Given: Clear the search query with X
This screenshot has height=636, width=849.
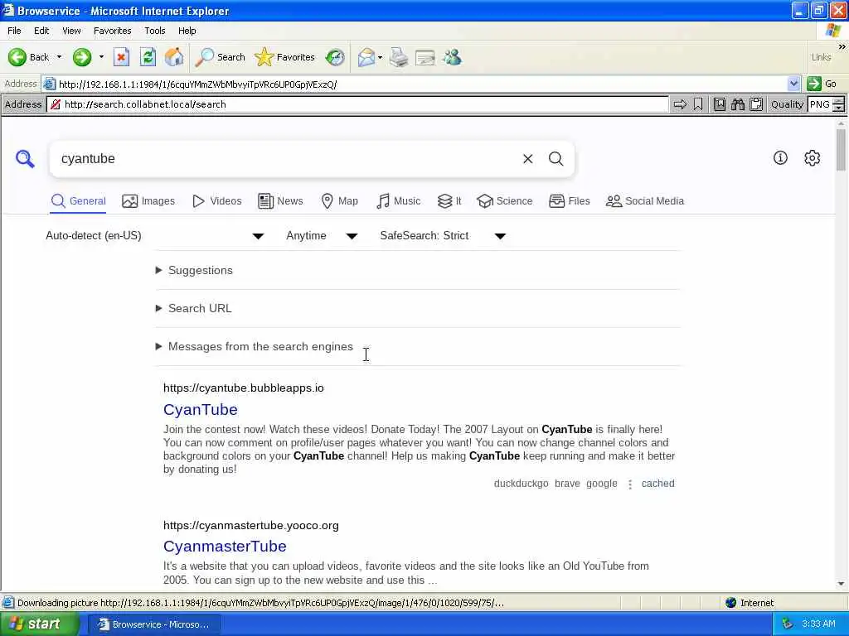Looking at the screenshot, I should (x=528, y=158).
